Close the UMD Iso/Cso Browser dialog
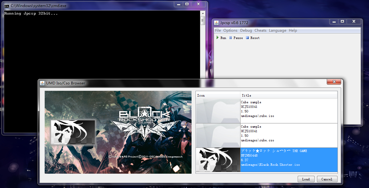The width and height of the screenshot is (369, 188). click(334, 82)
